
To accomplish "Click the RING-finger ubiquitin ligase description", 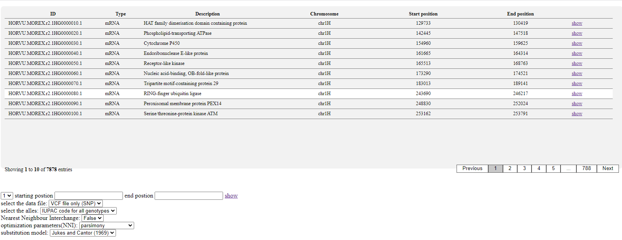I will (x=172, y=94).
